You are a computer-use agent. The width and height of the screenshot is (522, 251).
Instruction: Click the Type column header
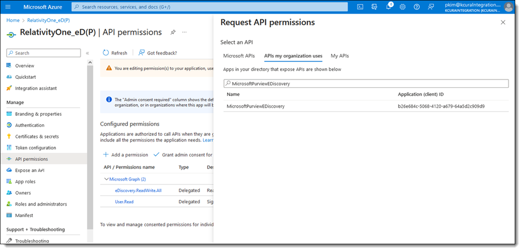pos(183,167)
